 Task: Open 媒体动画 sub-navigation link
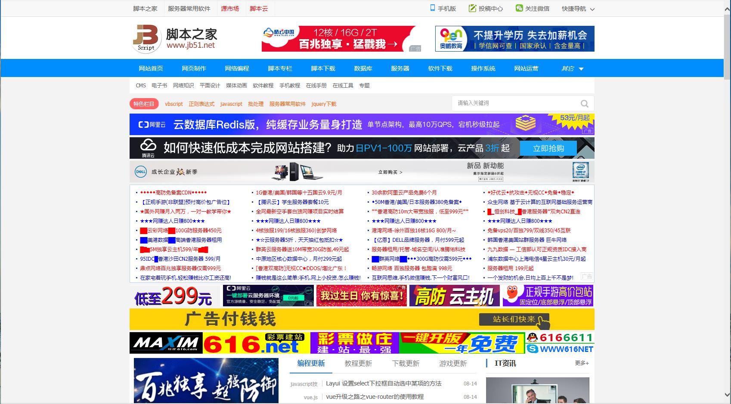236,86
